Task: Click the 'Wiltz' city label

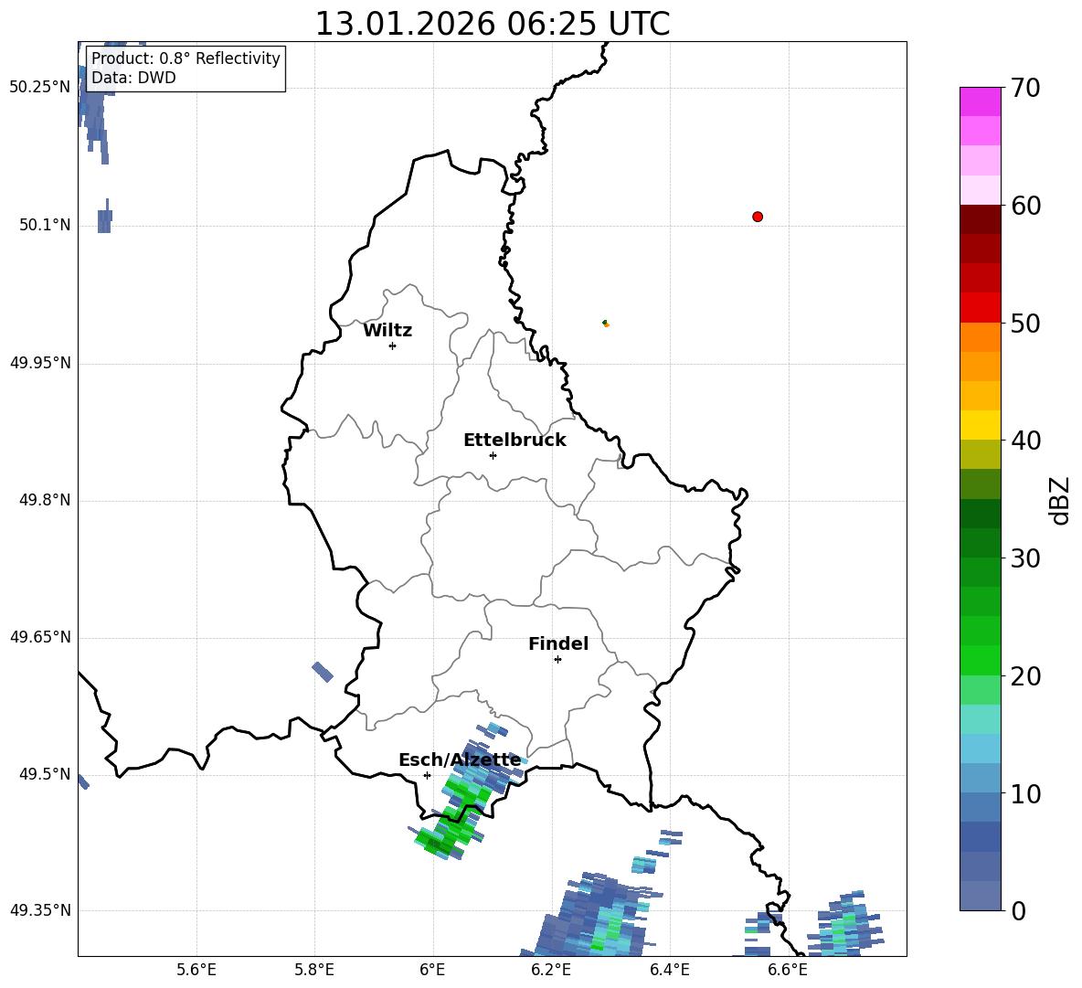Action: click(x=387, y=331)
